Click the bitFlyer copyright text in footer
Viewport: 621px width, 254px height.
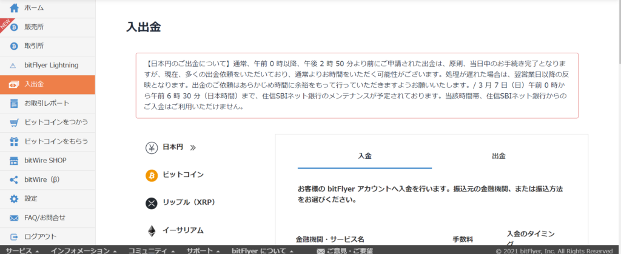click(x=554, y=251)
